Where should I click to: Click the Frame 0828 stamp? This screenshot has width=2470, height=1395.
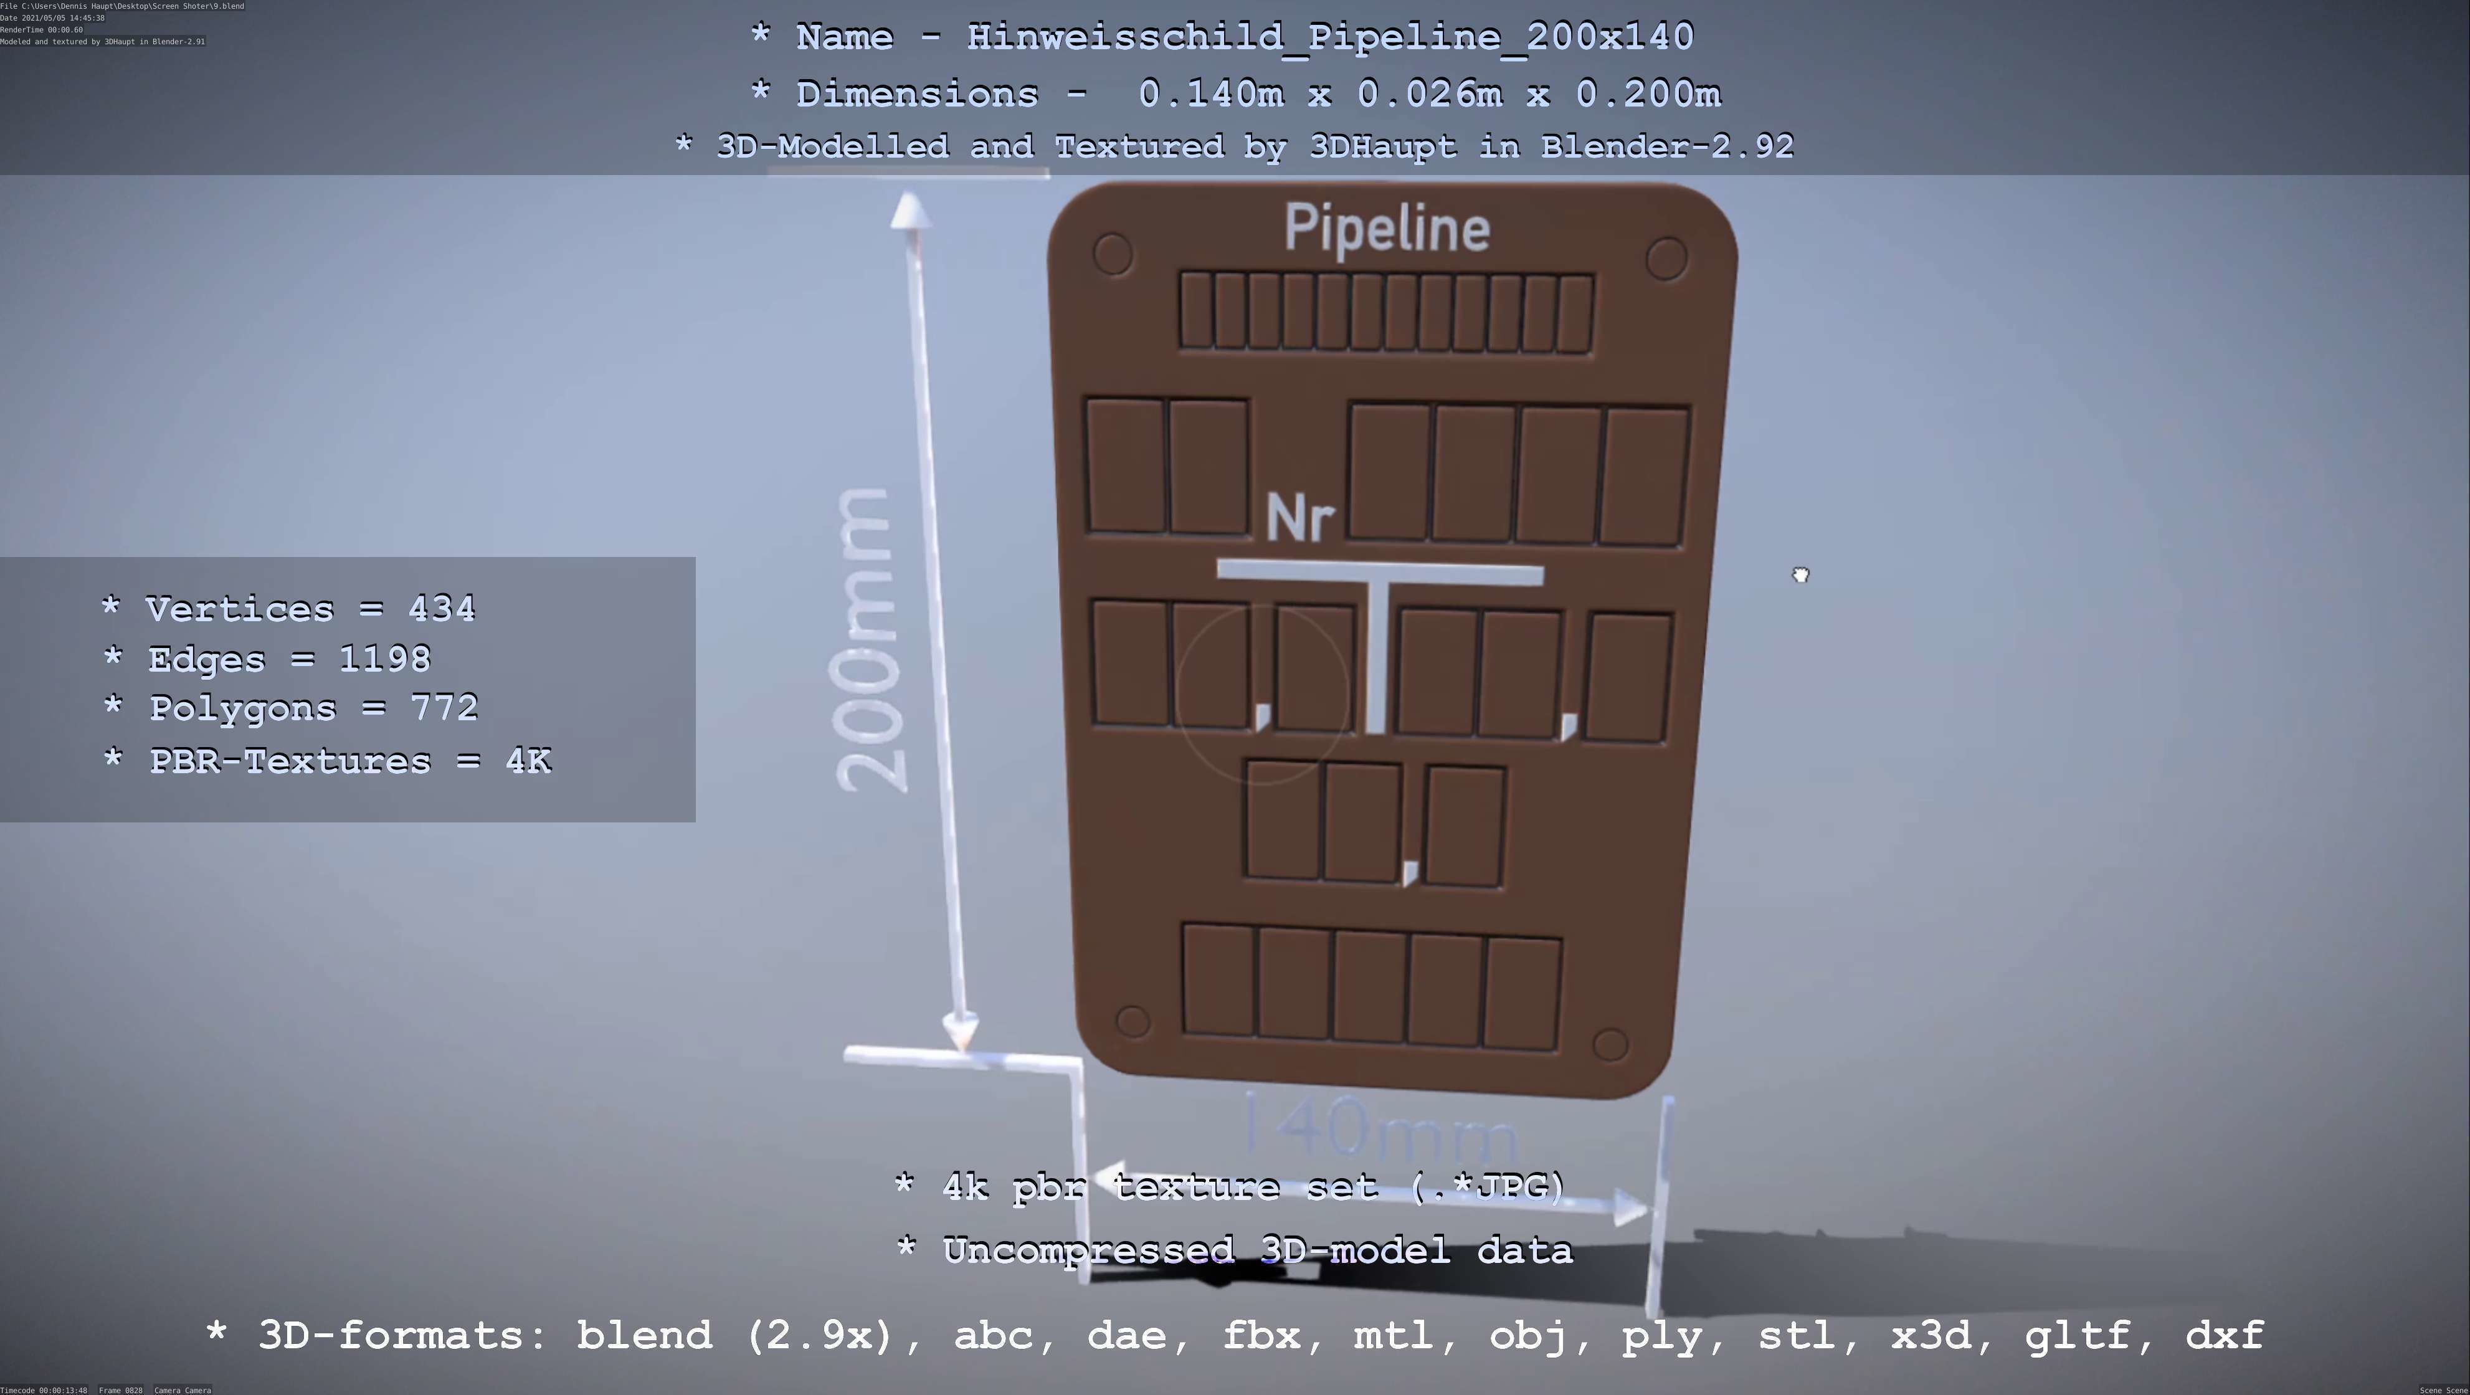pyautogui.click(x=121, y=1389)
